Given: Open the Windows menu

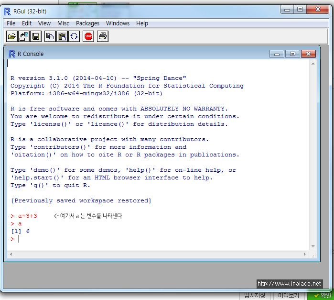Looking at the screenshot, I should [x=118, y=23].
